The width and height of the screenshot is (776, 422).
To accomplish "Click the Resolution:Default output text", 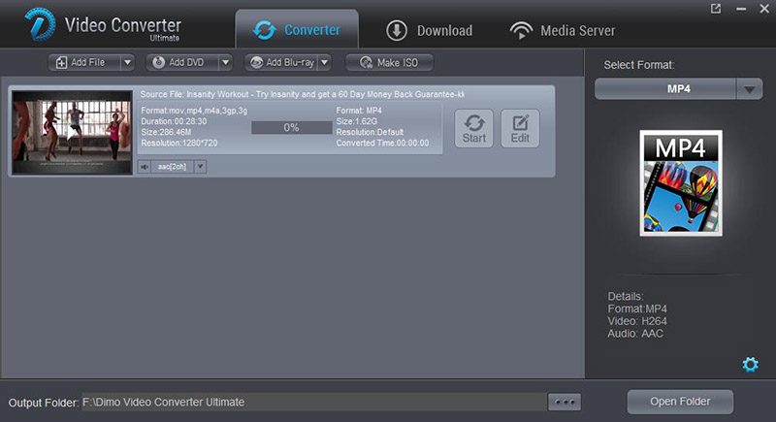I will click(x=370, y=132).
